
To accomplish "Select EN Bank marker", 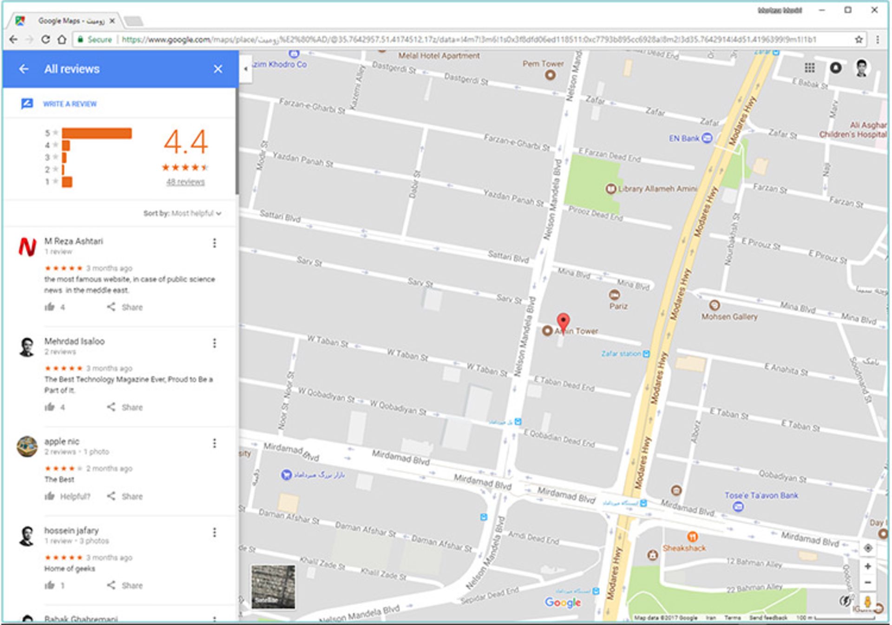I will point(707,138).
